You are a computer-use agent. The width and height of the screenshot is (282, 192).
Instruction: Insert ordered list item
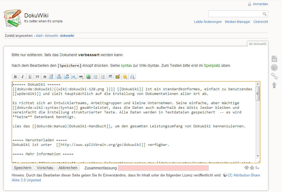[96, 77]
